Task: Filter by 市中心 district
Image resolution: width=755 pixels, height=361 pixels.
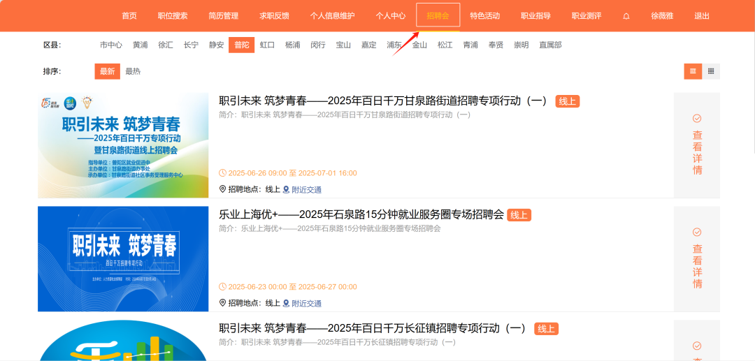Action: pos(110,45)
